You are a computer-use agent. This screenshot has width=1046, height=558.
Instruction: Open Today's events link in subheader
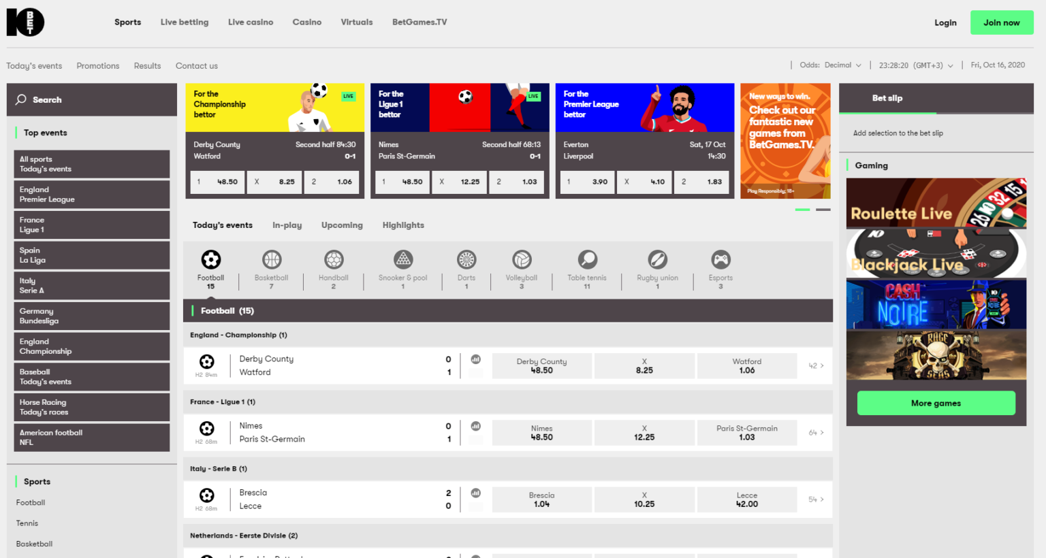click(34, 66)
